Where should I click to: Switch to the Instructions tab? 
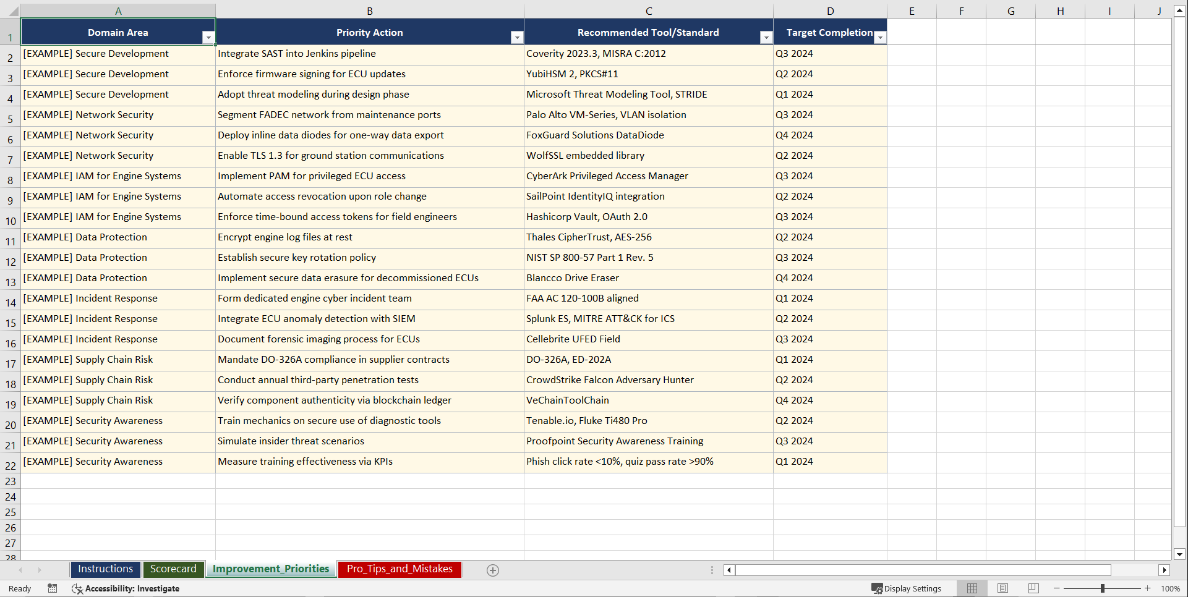105,569
